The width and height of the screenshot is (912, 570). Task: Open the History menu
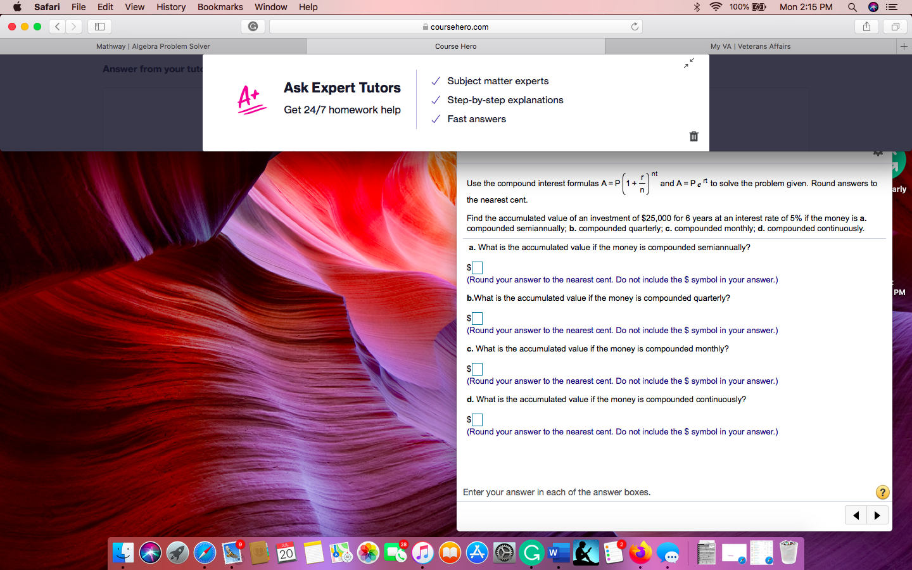pos(171,7)
